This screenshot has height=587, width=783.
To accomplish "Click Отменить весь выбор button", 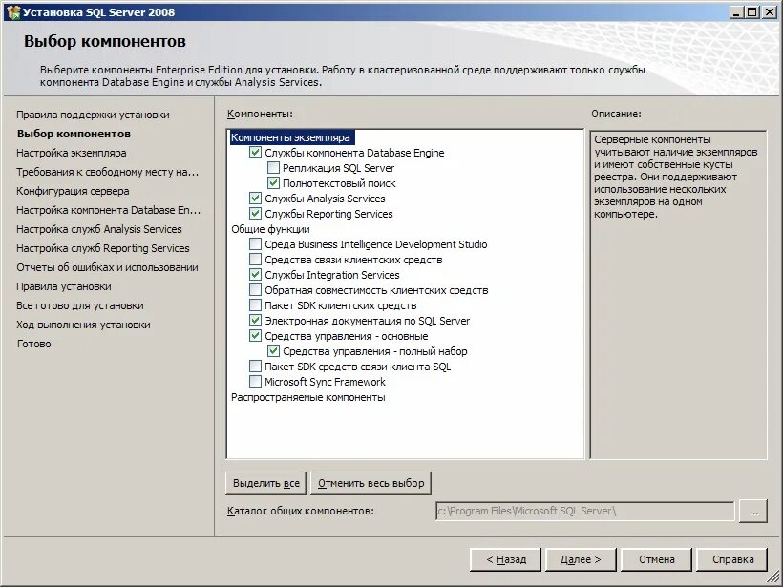I will pos(370,483).
